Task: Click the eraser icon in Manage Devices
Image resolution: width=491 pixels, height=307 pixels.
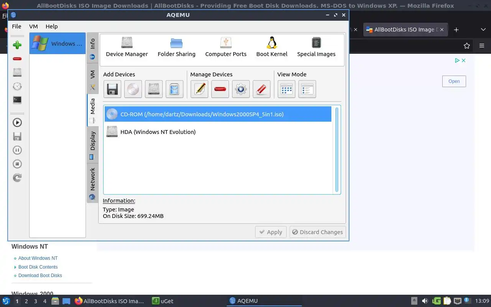Action: click(x=262, y=89)
